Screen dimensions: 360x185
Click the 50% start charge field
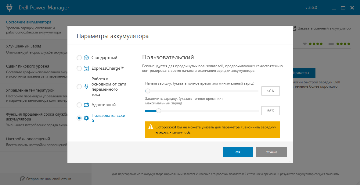pos(271,91)
